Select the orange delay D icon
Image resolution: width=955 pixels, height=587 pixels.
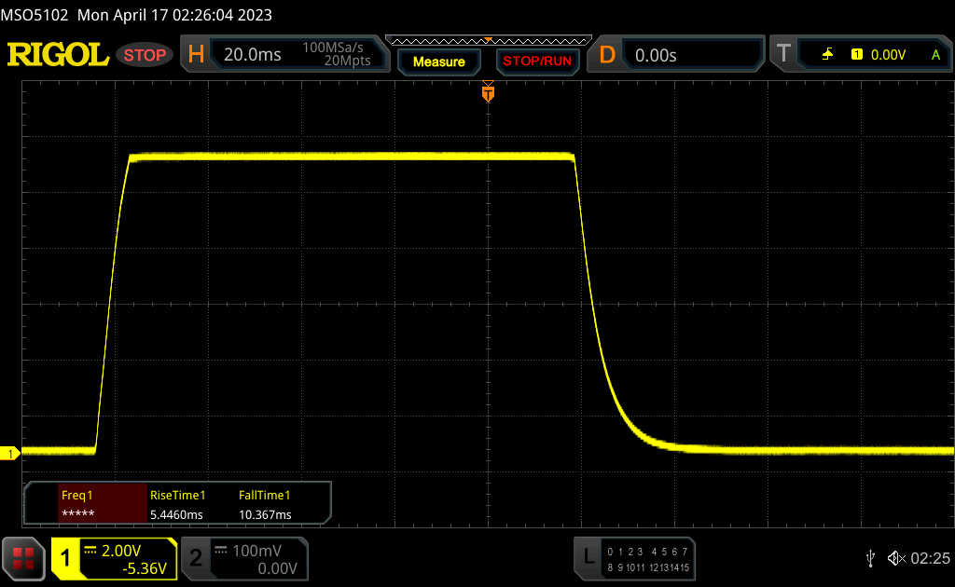point(607,55)
